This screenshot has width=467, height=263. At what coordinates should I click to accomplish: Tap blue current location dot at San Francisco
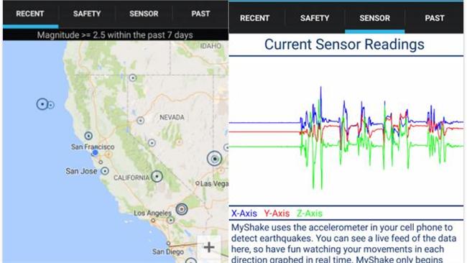[95, 153]
